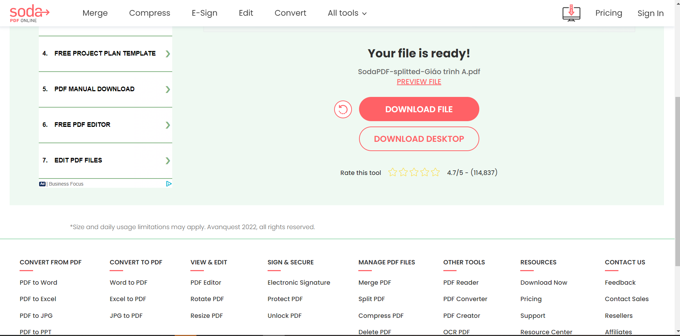Screen dimensions: 680x336
Task: Open PDF to Word footer link
Action: 38,283
